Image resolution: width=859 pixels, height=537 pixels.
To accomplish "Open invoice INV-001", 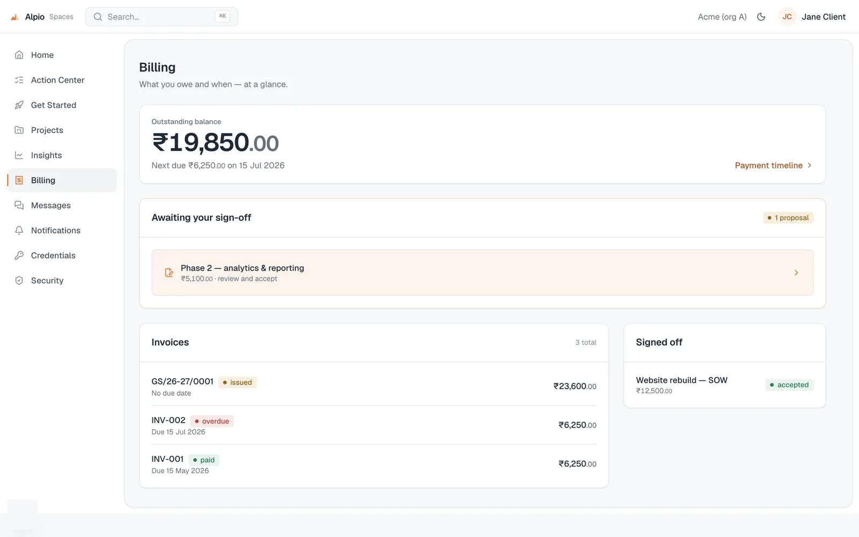I will 374,464.
